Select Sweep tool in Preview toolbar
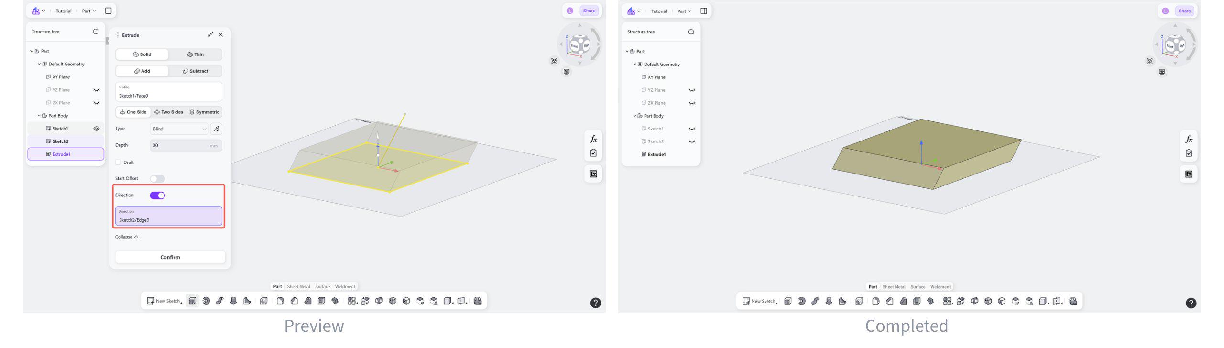Image resolution: width=1224 pixels, height=348 pixels. click(x=220, y=301)
